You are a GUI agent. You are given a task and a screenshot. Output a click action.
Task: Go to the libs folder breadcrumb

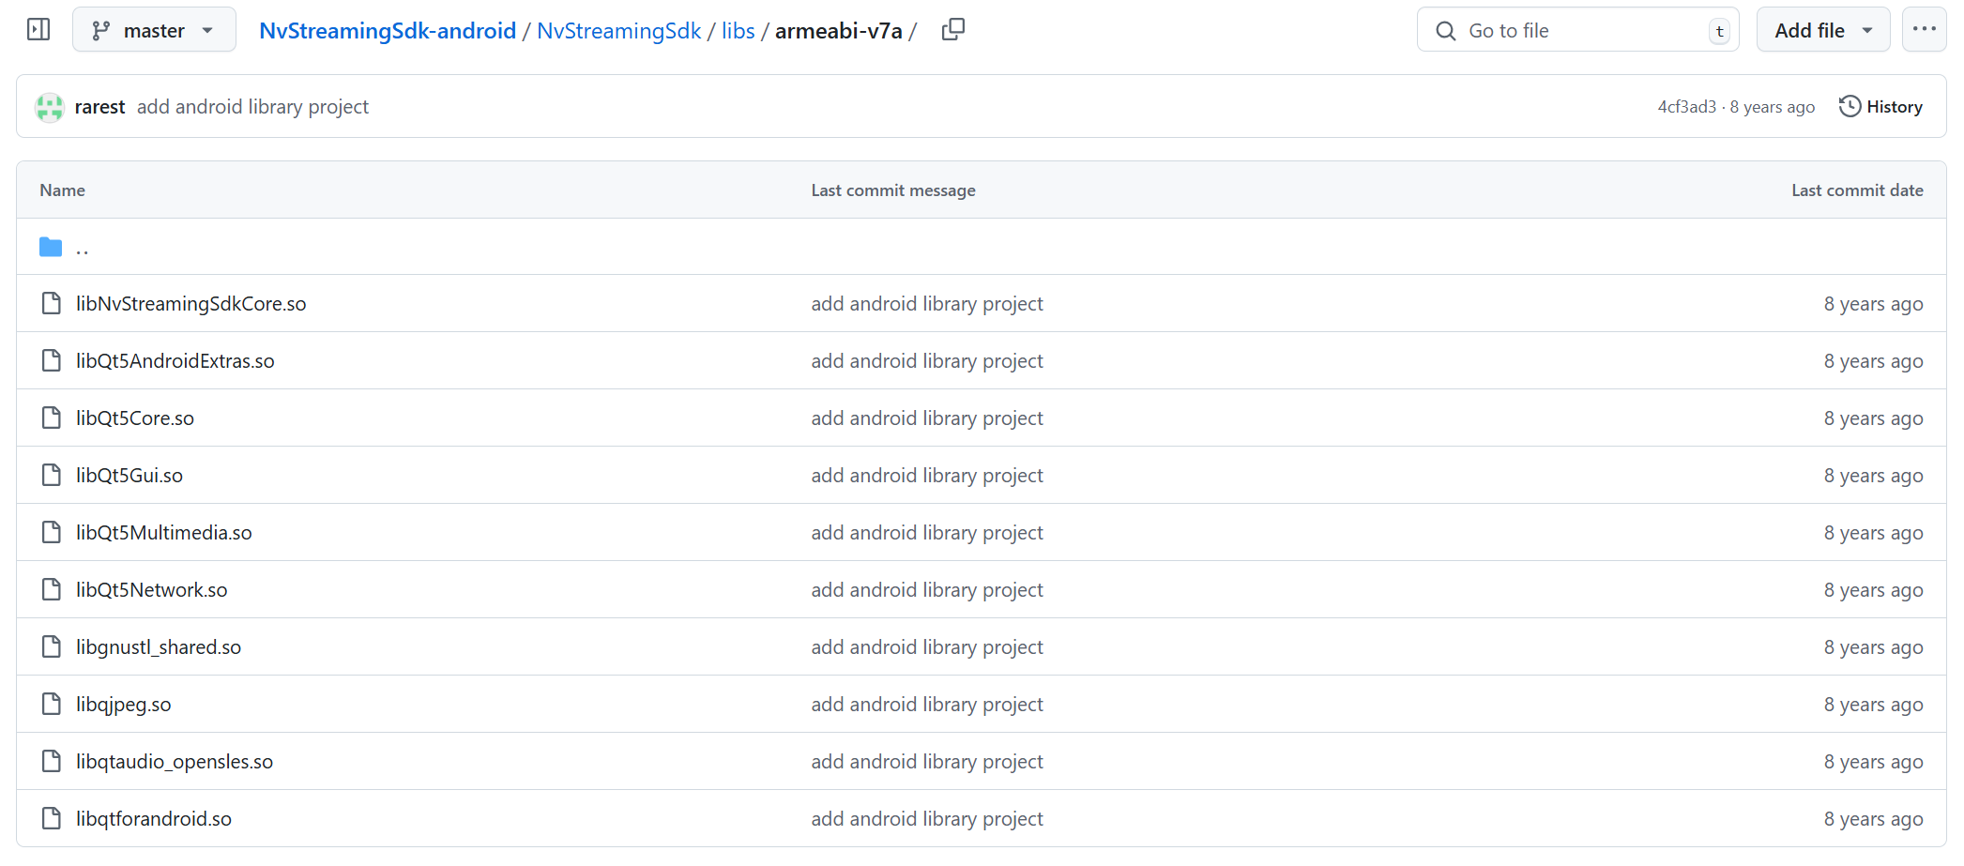(738, 31)
